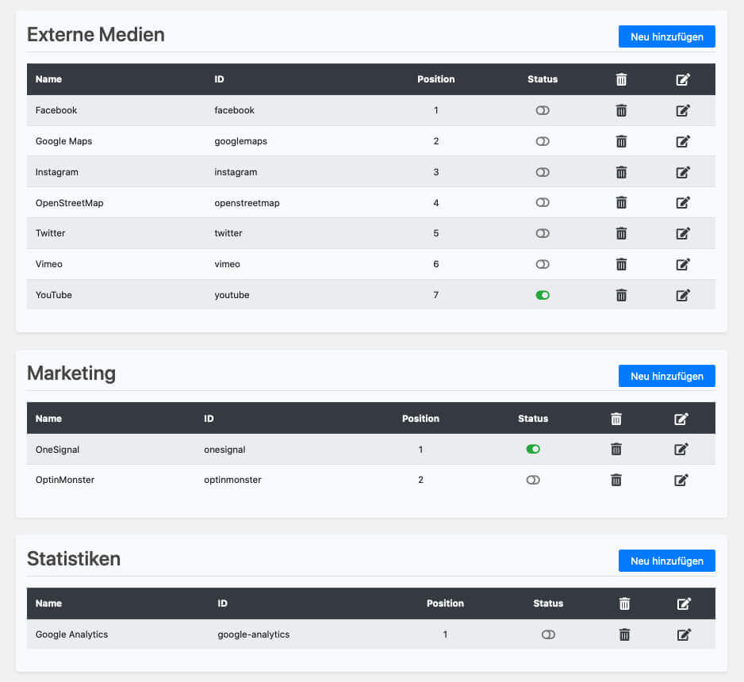The height and width of the screenshot is (682, 744).
Task: Delete the OneSignal entry
Action: [x=616, y=449]
